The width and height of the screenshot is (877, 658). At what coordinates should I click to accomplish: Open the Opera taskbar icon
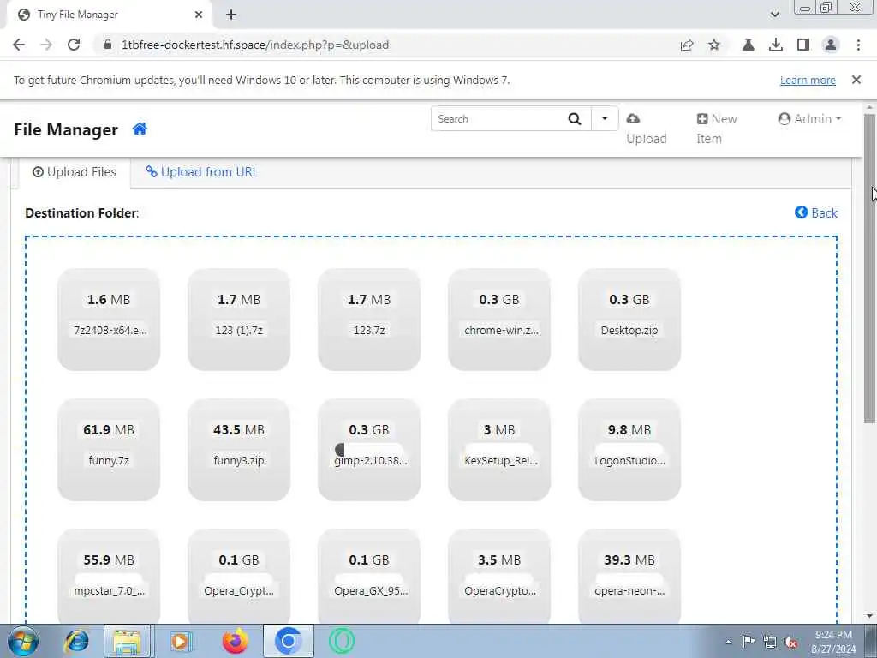(x=341, y=641)
